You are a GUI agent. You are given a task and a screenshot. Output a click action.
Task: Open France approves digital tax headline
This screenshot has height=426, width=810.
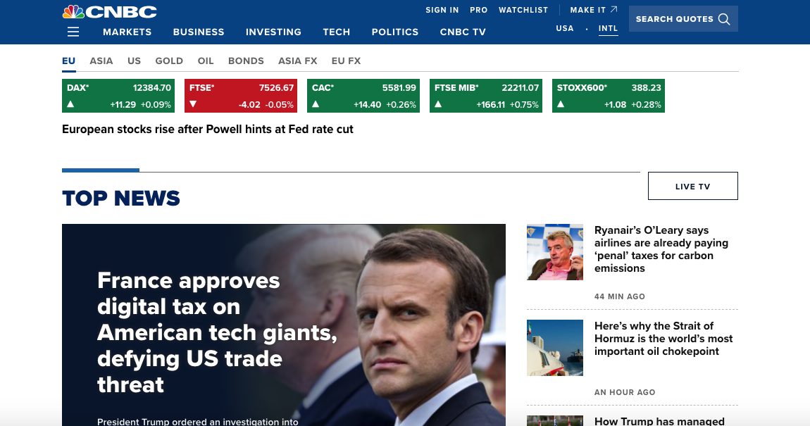(x=217, y=332)
